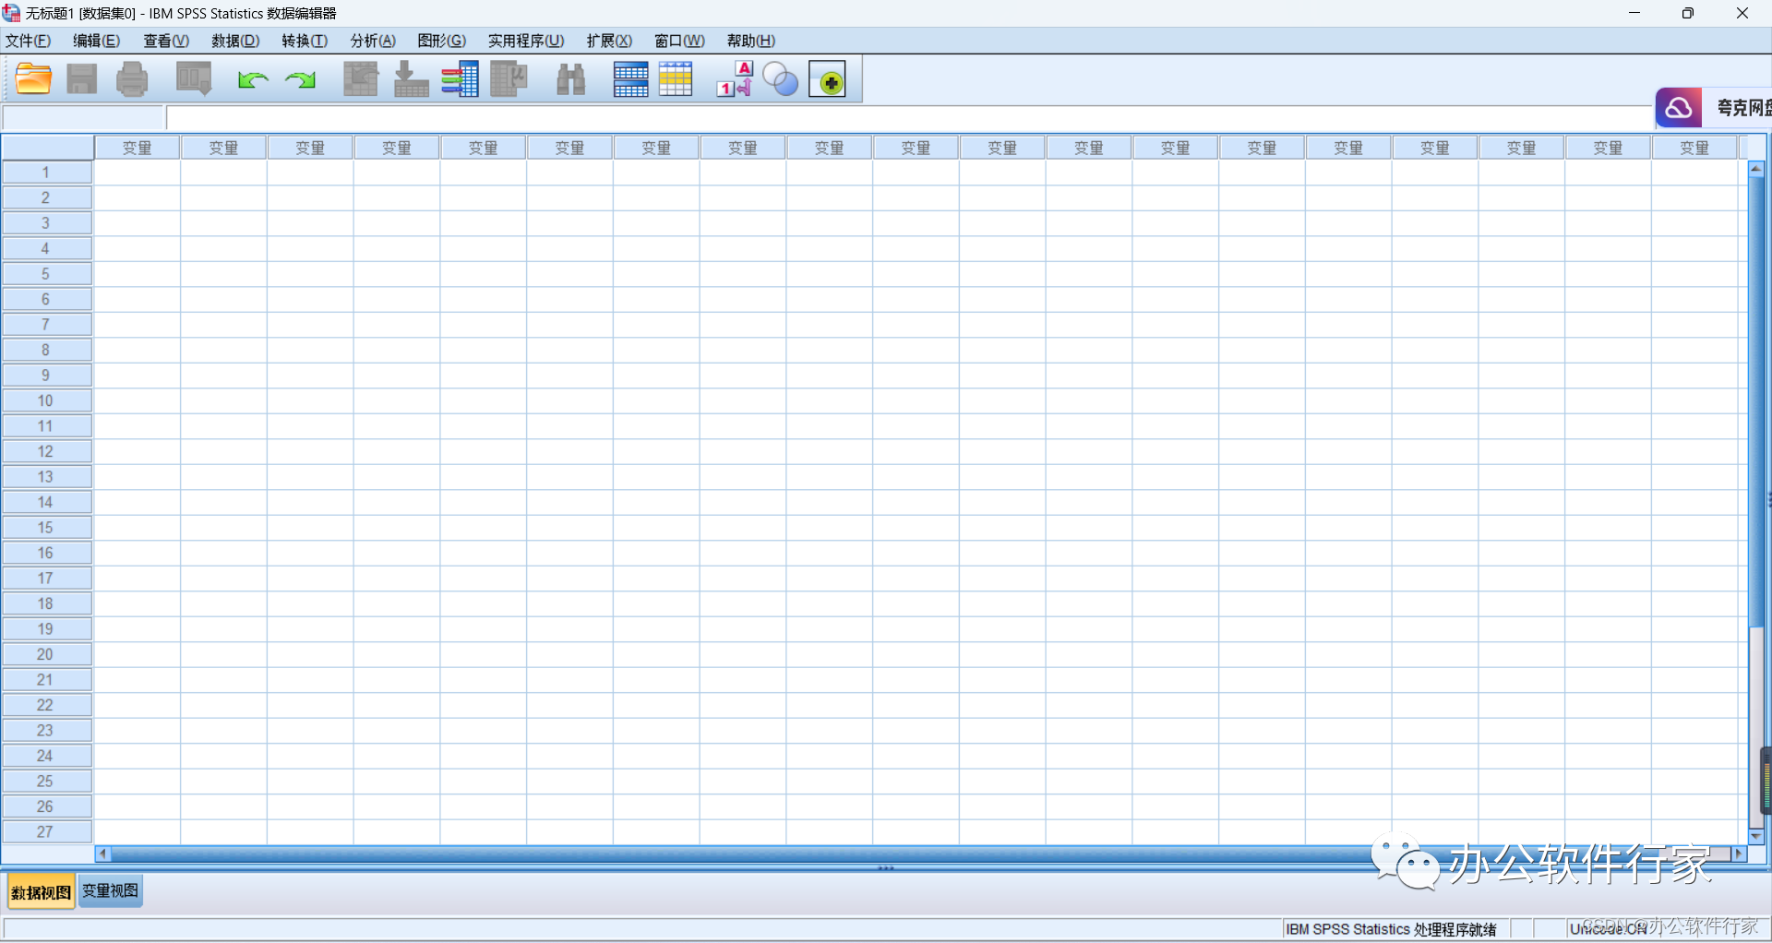
Task: Click the horizontal scrollbar left arrow
Action: tap(102, 854)
